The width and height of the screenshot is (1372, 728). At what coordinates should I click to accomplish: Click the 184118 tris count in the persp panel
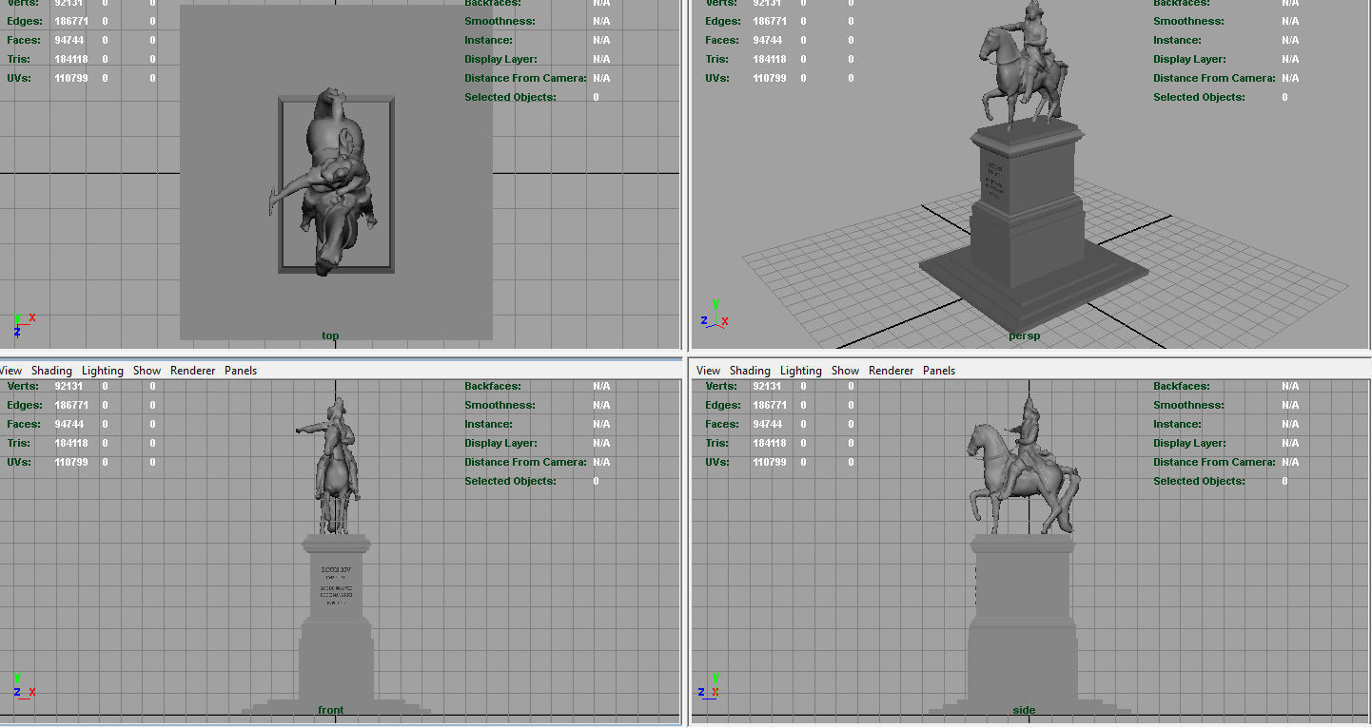(x=770, y=59)
